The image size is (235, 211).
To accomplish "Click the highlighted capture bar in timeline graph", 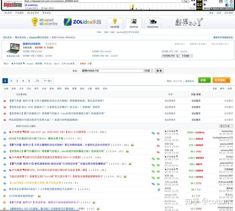I will (x=132, y=7).
